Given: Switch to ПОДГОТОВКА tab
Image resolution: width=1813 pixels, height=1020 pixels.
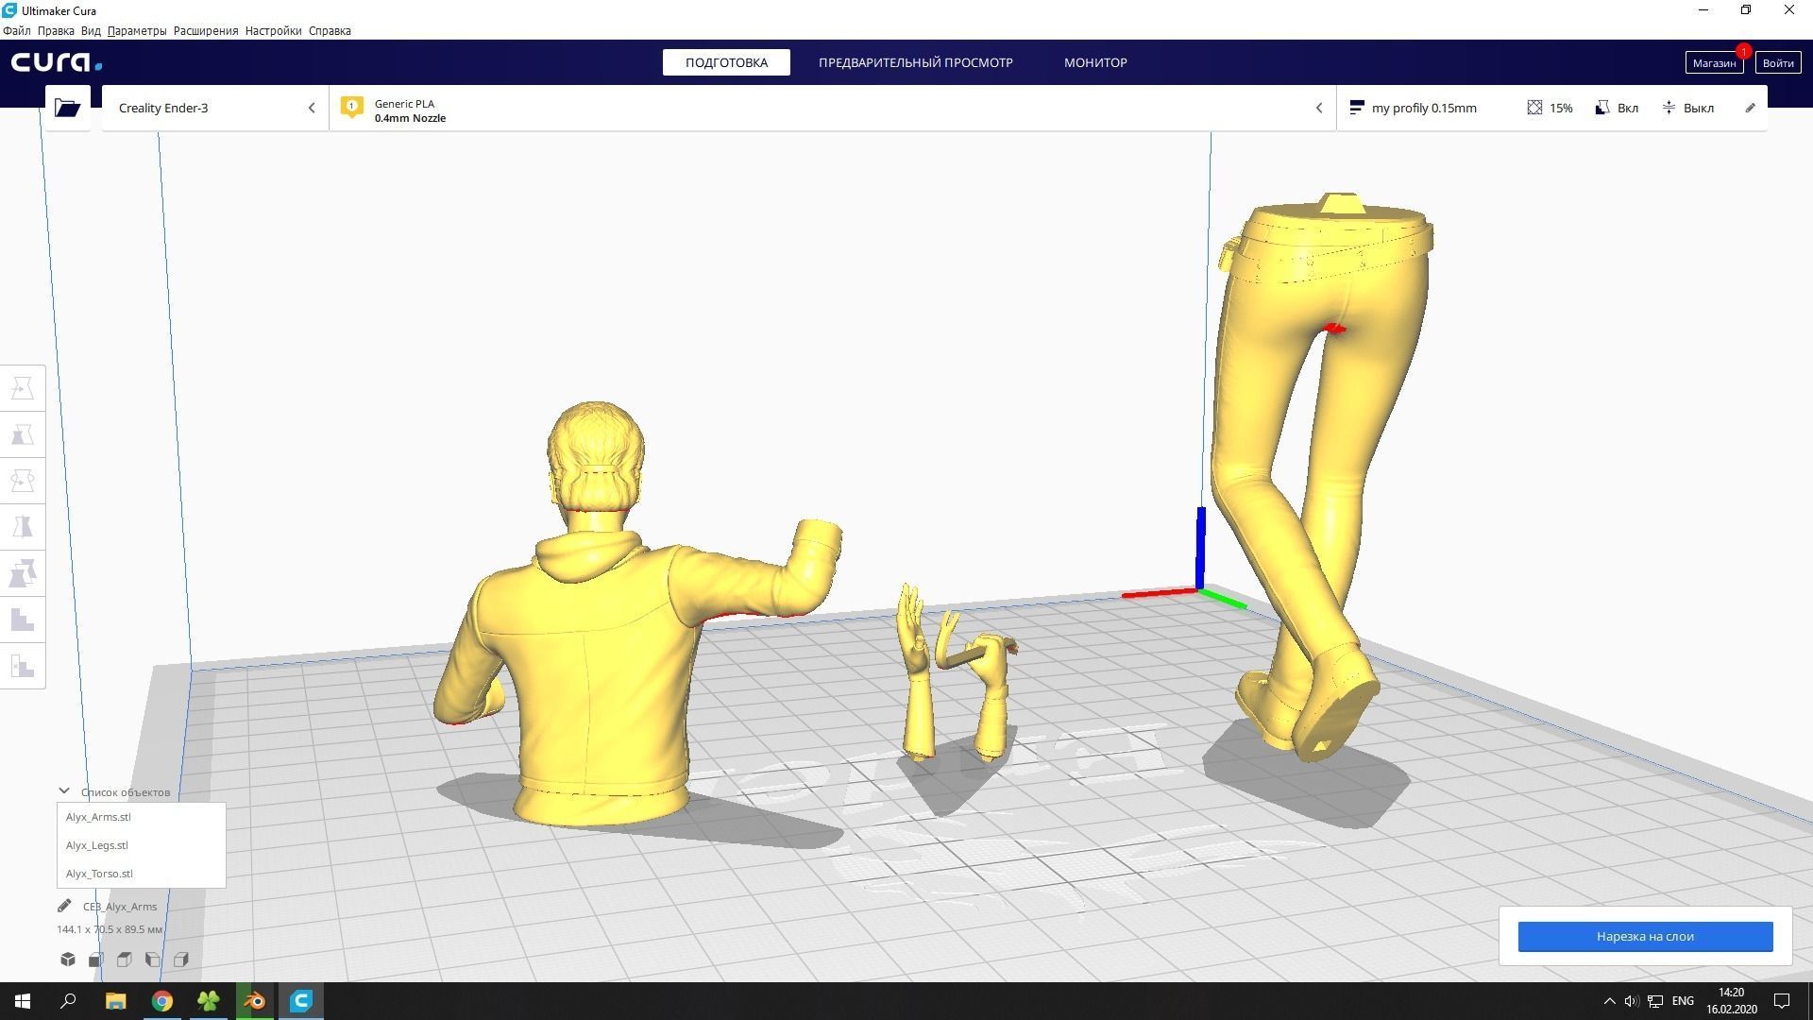Looking at the screenshot, I should (726, 62).
